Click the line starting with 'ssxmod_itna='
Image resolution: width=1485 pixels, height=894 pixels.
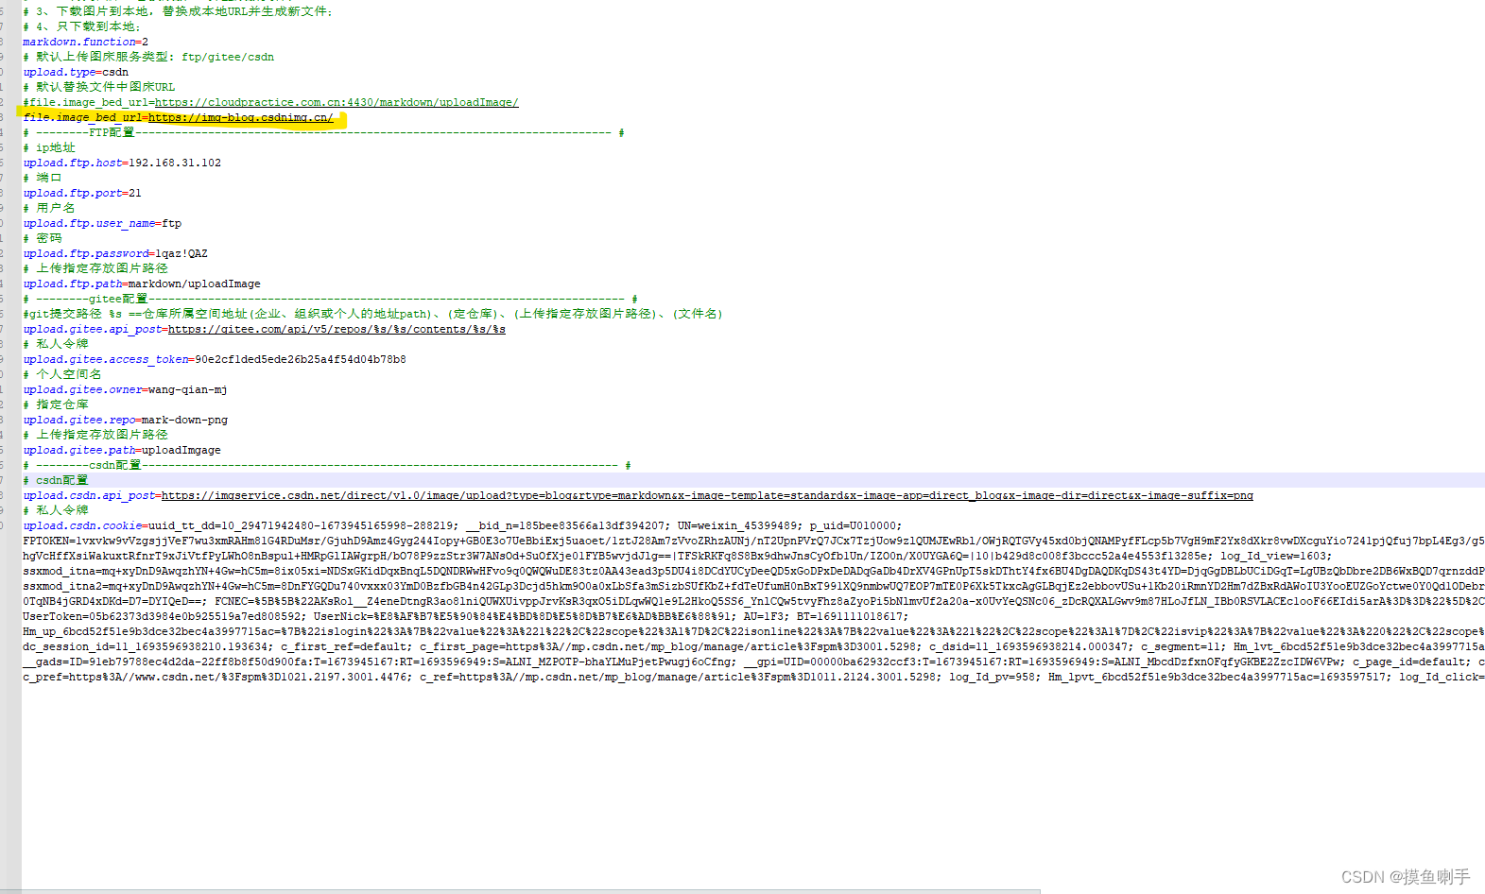tap(753, 571)
